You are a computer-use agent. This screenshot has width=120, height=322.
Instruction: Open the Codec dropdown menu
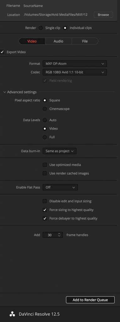75,72
